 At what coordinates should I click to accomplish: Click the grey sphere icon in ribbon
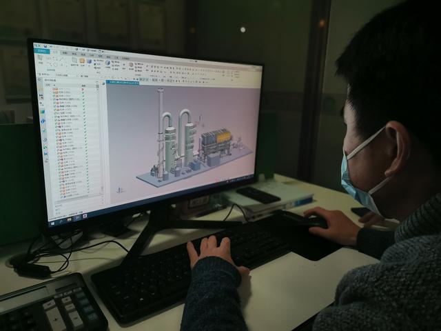click(x=131, y=65)
